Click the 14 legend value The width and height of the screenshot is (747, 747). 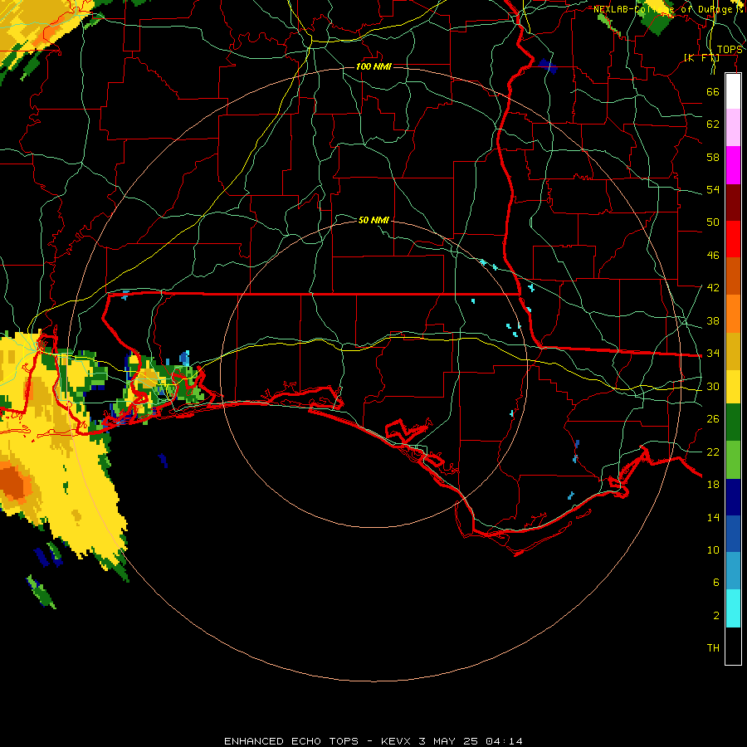pos(713,517)
